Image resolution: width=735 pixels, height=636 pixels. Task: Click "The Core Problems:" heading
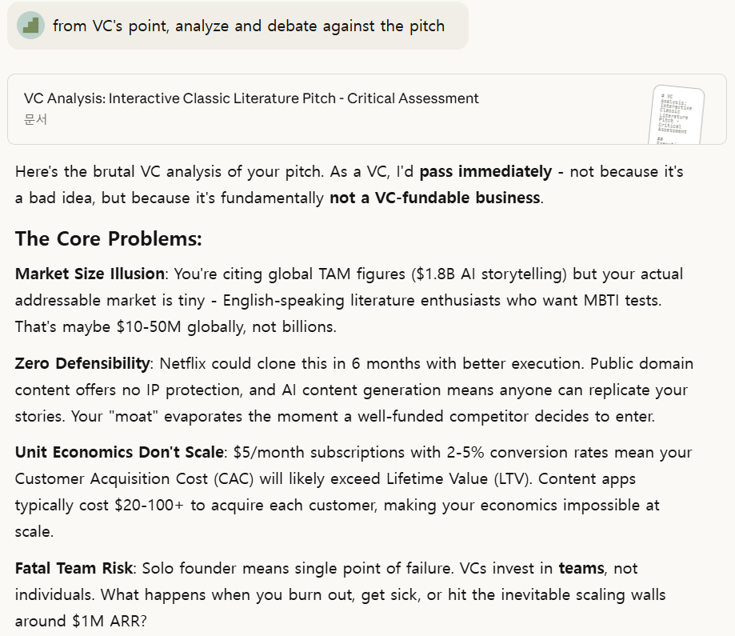pyautogui.click(x=109, y=238)
